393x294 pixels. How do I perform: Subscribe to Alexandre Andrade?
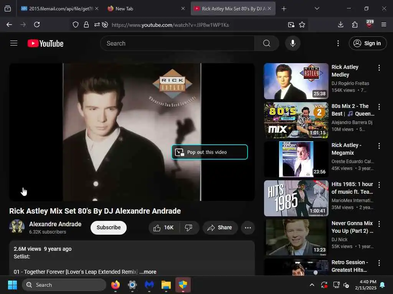pos(109,227)
